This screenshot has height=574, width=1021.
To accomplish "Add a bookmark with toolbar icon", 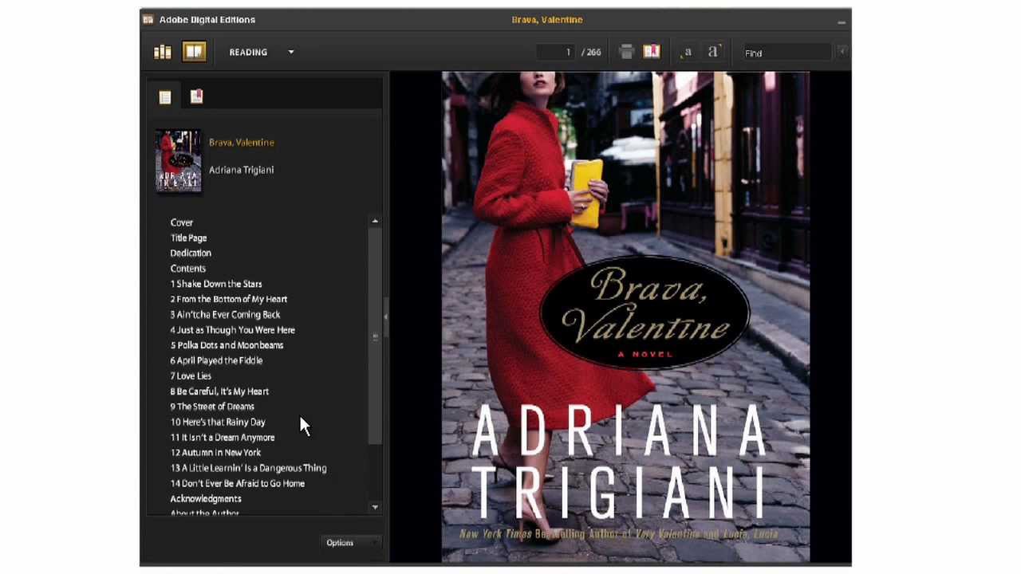I will [x=652, y=52].
